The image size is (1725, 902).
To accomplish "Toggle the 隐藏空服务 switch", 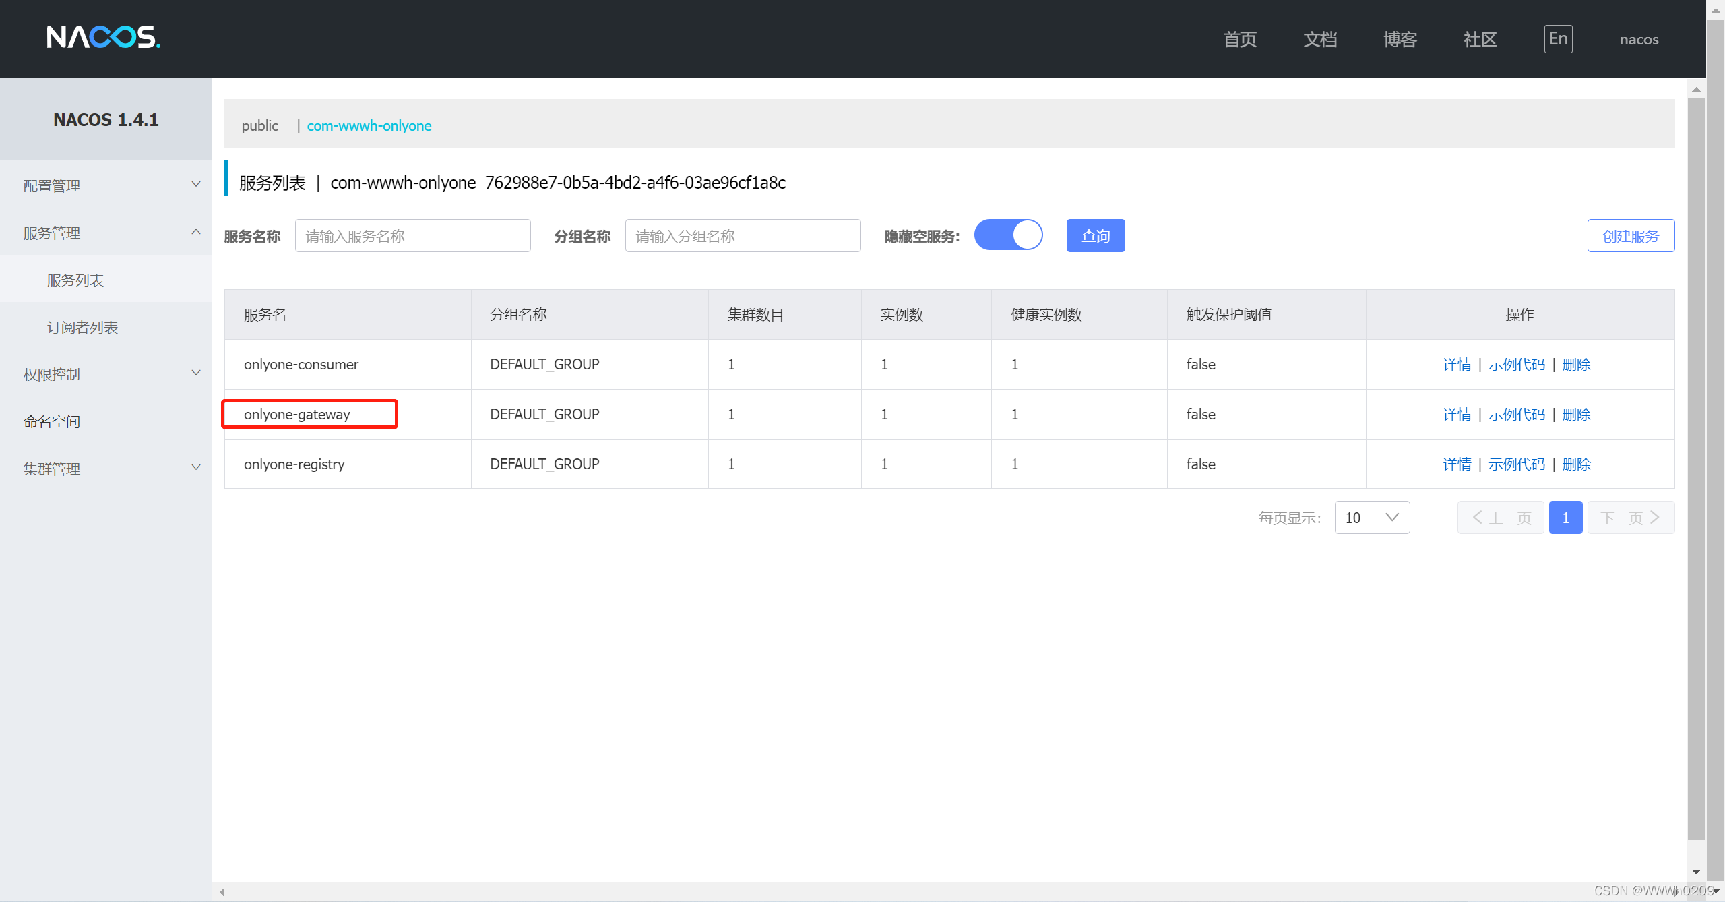I will point(1008,235).
